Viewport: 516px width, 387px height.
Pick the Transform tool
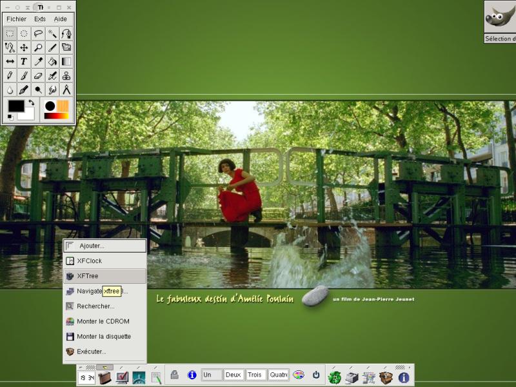66,47
